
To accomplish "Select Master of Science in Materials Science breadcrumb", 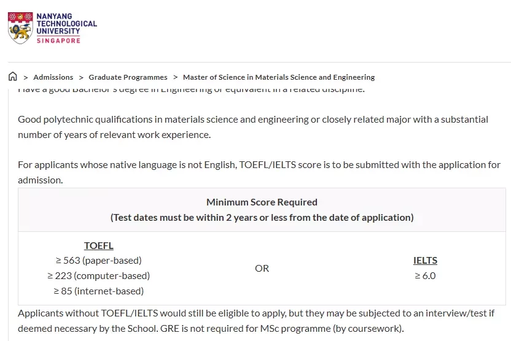I will point(279,77).
